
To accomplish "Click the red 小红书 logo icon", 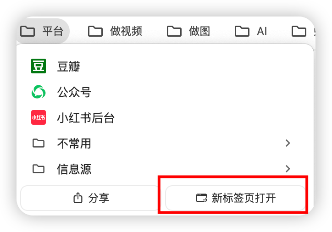I will pos(39,117).
